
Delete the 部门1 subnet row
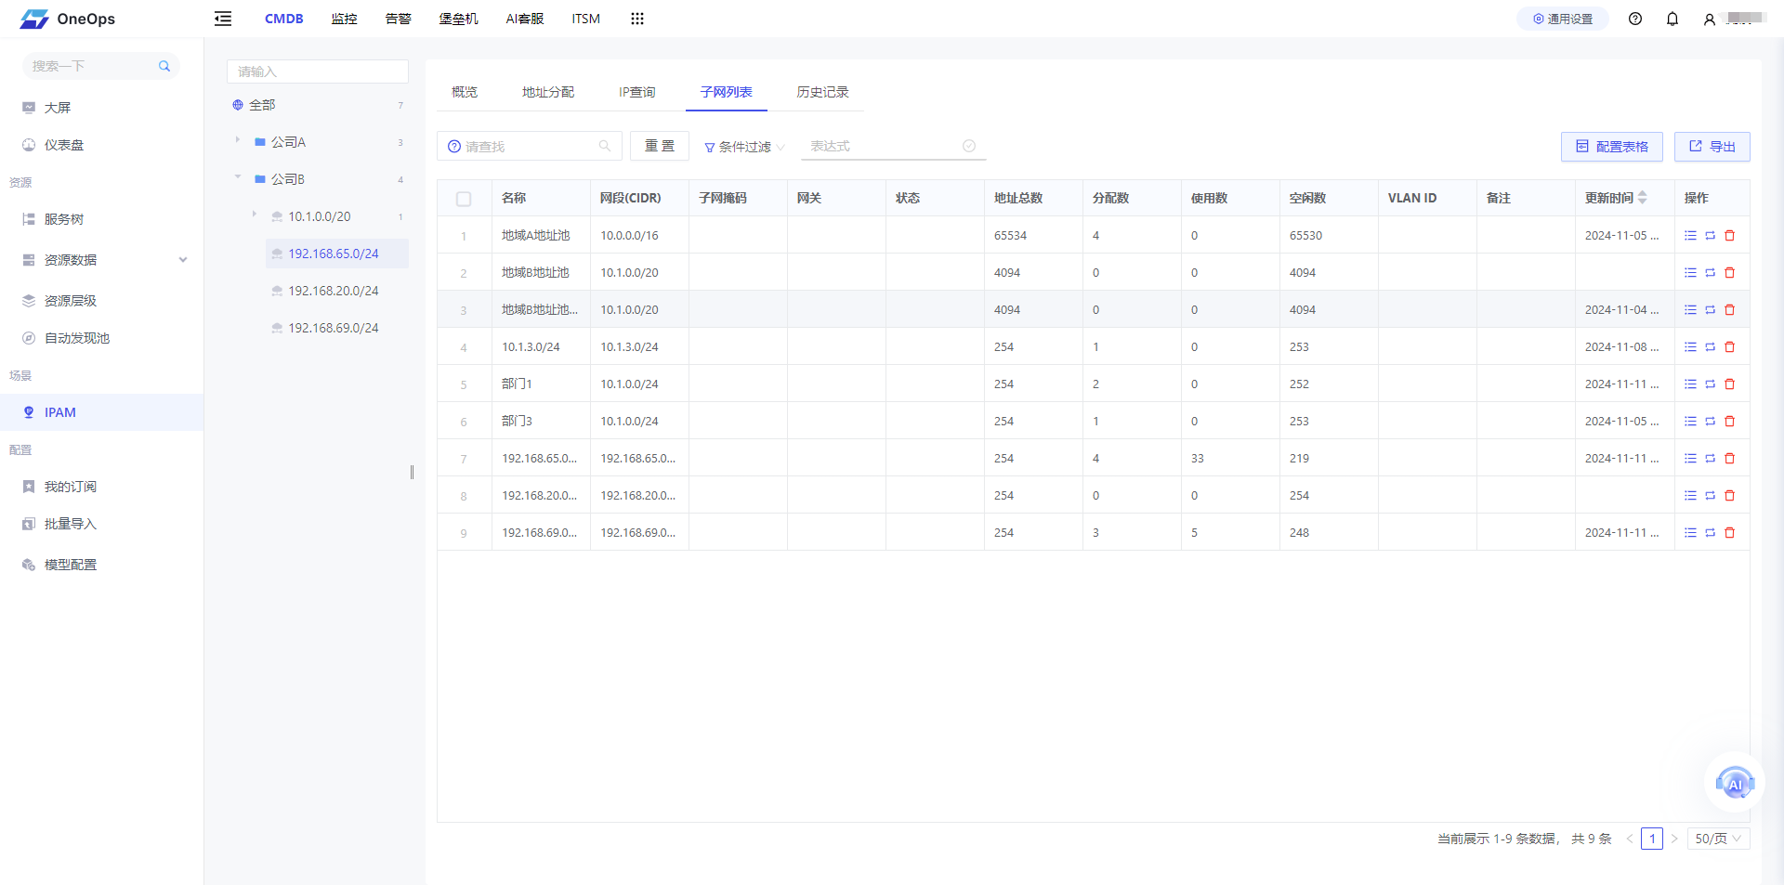[x=1729, y=384]
